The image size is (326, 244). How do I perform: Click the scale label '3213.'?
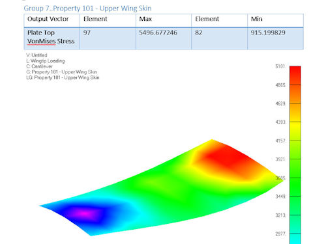(281, 215)
